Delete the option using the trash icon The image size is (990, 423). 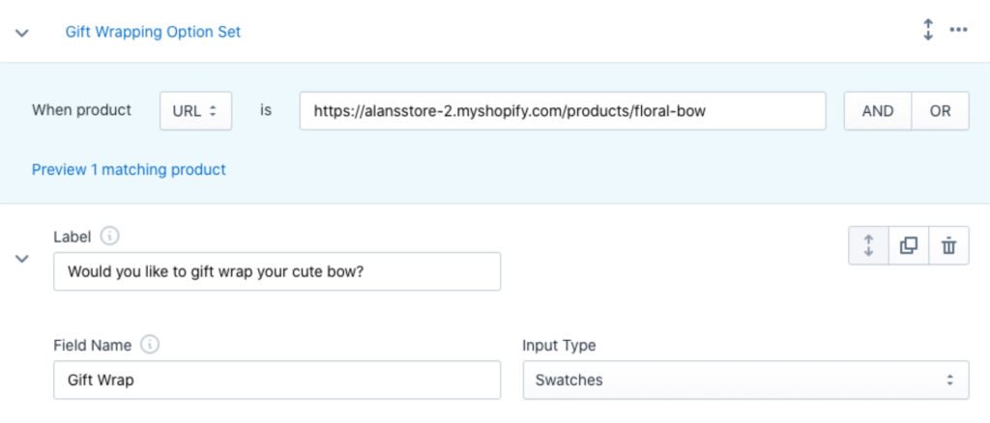[948, 245]
